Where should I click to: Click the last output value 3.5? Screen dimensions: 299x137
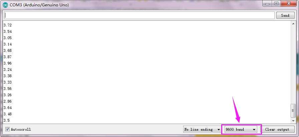[x=6, y=120]
